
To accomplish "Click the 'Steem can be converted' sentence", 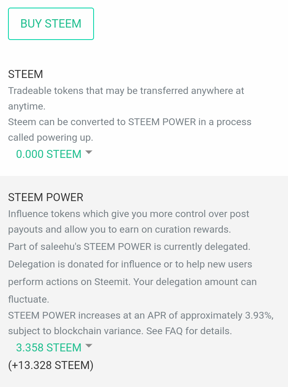I will 130,122.
